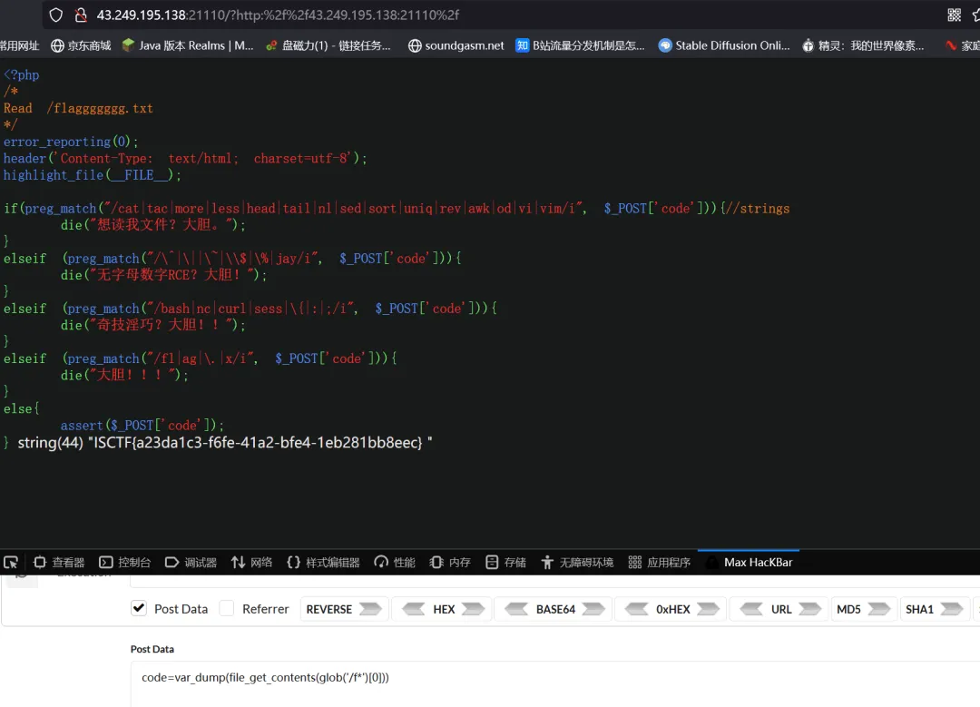Switch to the 性能 performance tab

click(395, 562)
